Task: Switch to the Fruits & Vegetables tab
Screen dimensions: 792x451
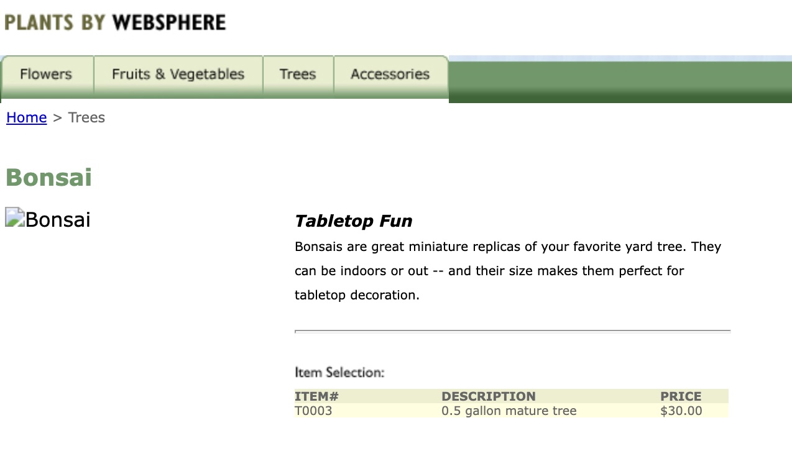Action: 178,75
